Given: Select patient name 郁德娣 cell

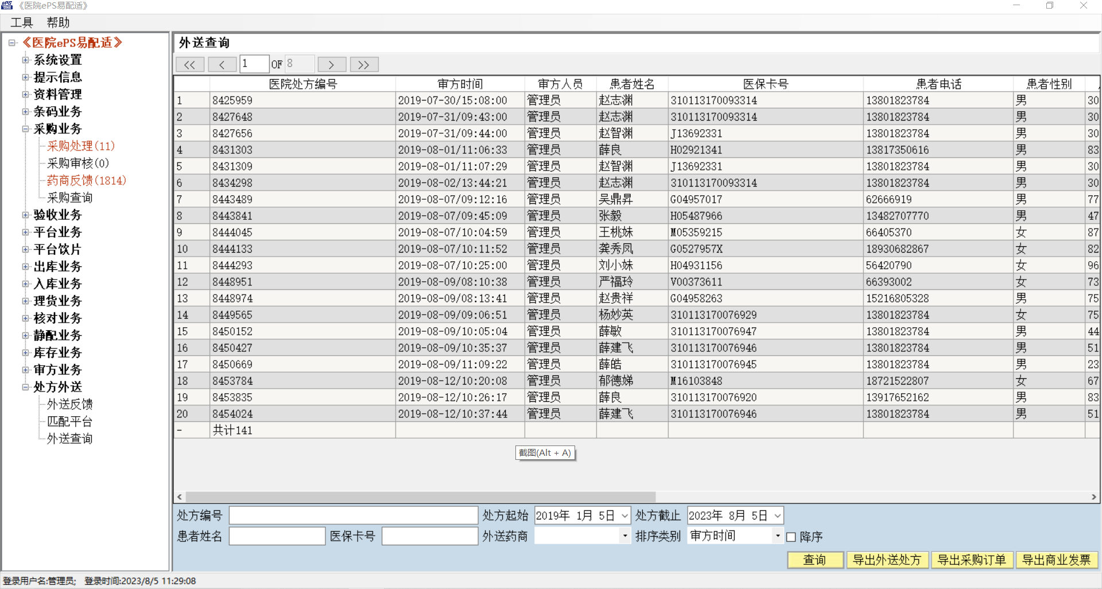Looking at the screenshot, I should pos(633,381).
